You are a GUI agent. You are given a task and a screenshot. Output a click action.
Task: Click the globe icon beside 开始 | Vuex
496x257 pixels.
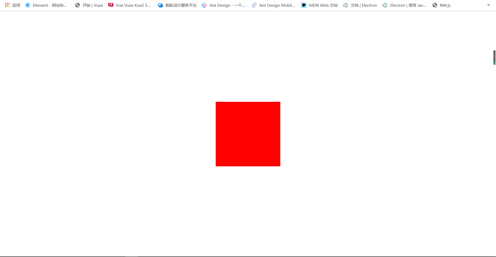[x=78, y=5]
